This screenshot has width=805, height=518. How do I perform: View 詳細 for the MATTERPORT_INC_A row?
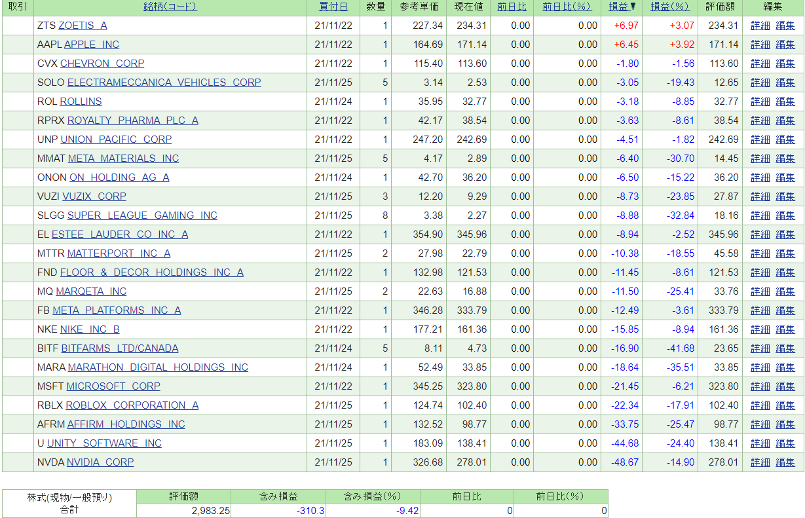click(x=760, y=253)
